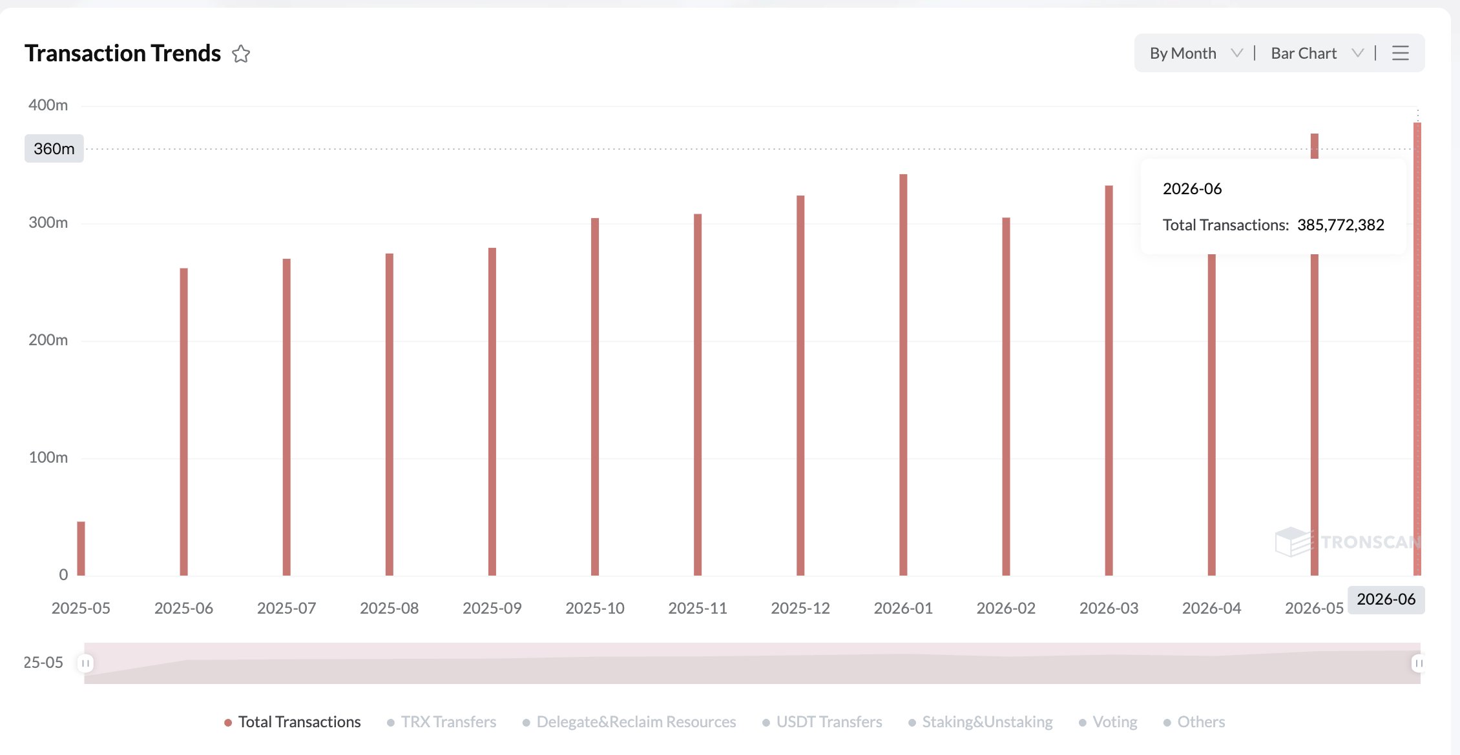Viewport: 1460px width, 755px height.
Task: Click the 200m y-axis label
Action: pyautogui.click(x=48, y=340)
